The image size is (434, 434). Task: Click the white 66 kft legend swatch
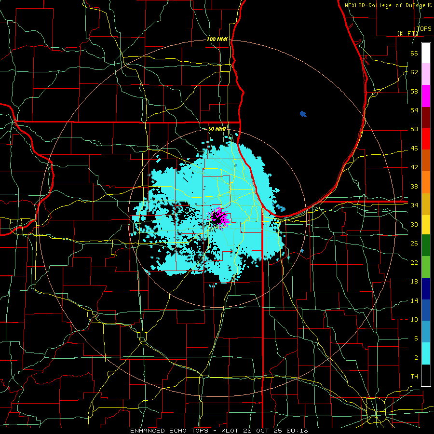pyautogui.click(x=426, y=53)
